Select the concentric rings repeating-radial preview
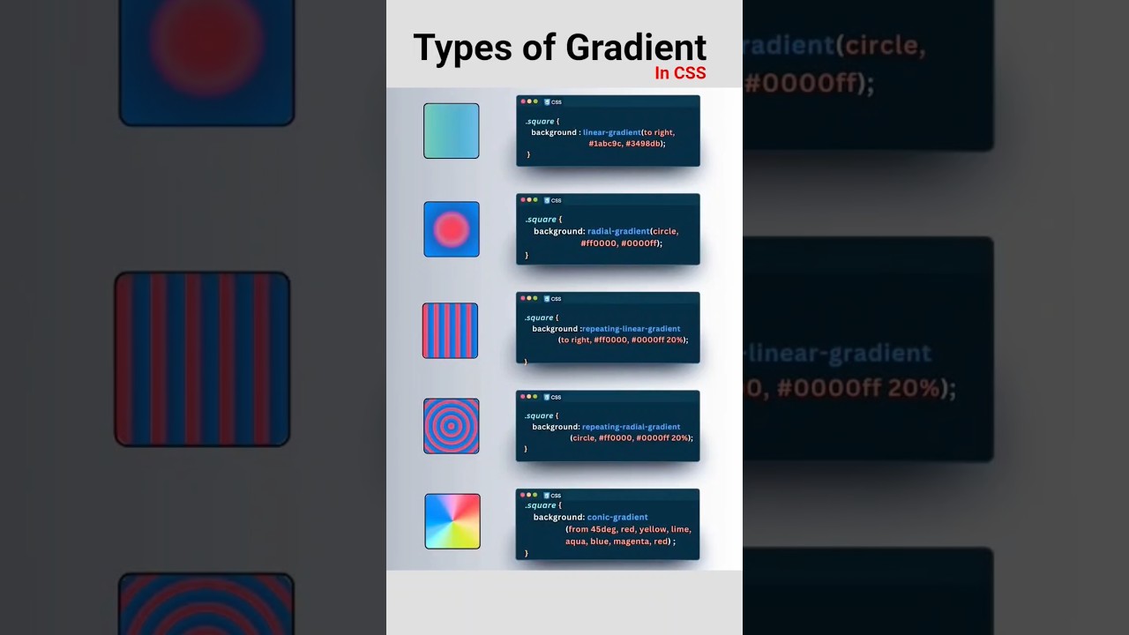1129x635 pixels. pos(451,426)
